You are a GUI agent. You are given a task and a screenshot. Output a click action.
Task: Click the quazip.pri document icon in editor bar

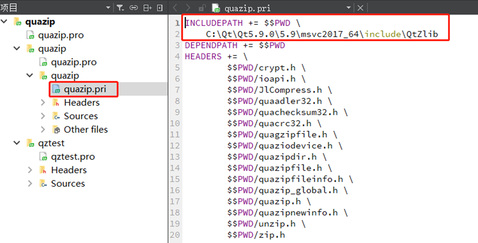click(216, 8)
